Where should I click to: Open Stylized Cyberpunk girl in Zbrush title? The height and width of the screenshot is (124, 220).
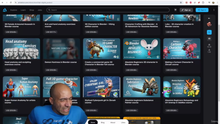100,101
